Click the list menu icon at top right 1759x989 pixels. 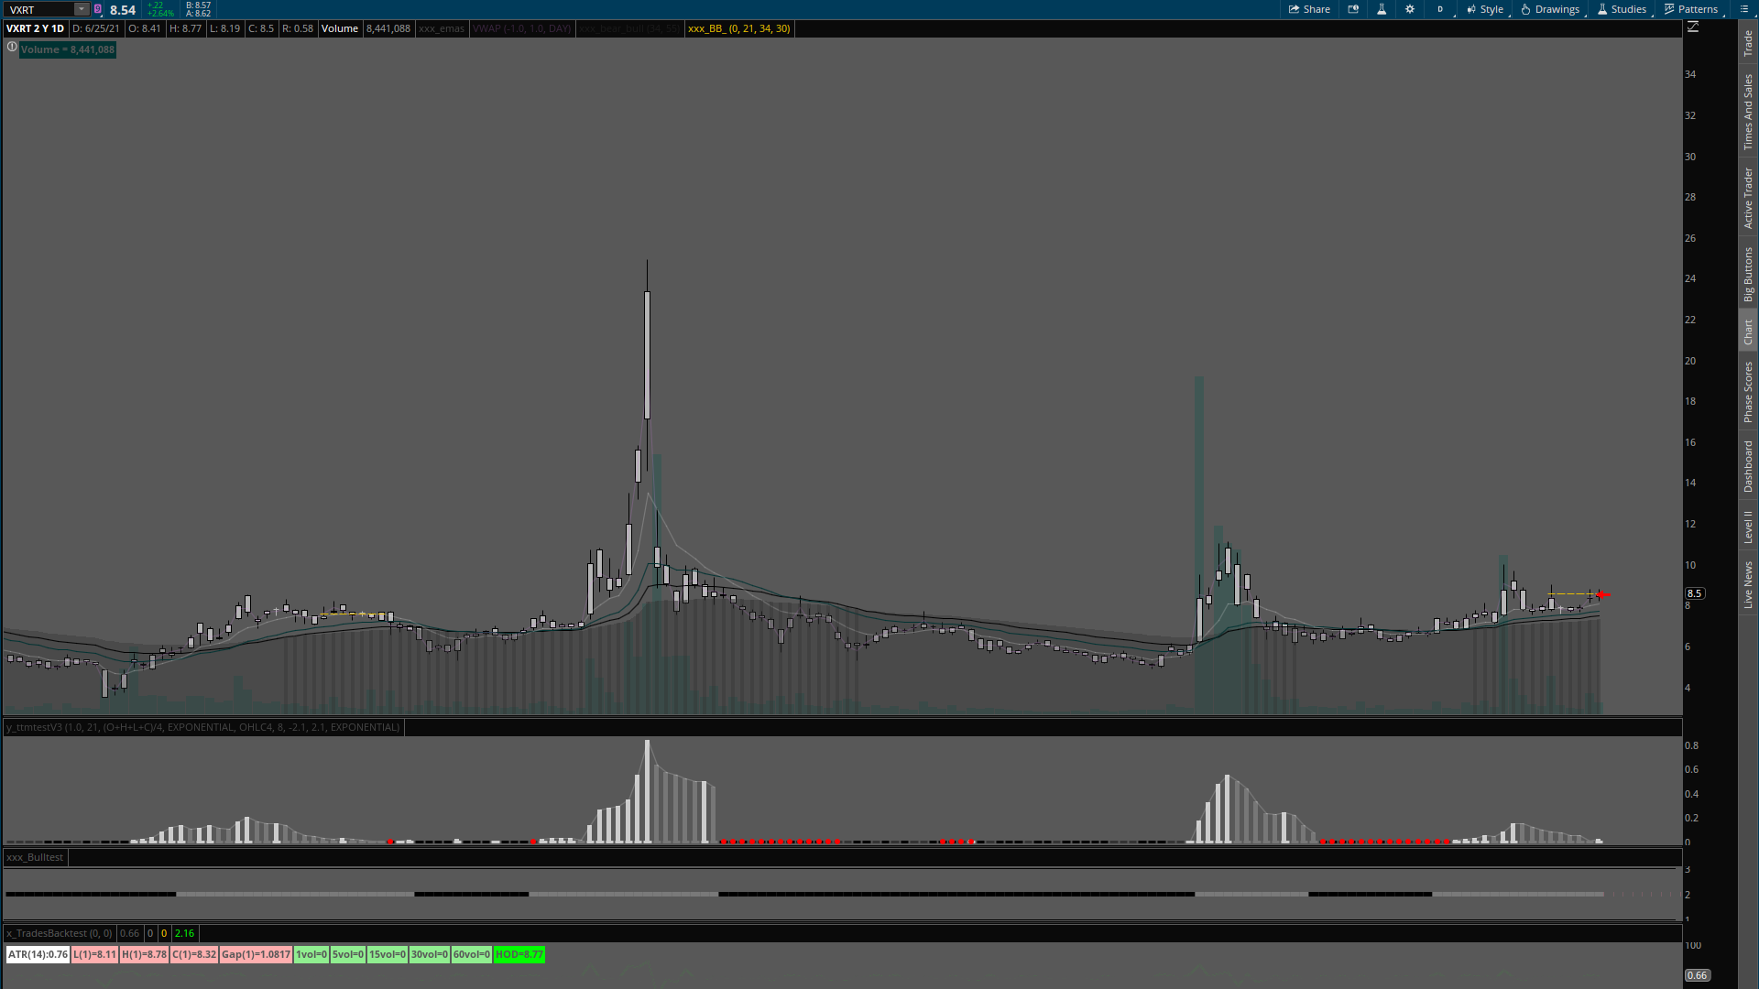tap(1744, 9)
